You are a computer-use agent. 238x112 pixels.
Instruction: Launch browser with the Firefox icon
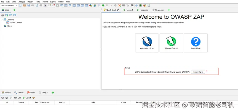coord(145,6)
